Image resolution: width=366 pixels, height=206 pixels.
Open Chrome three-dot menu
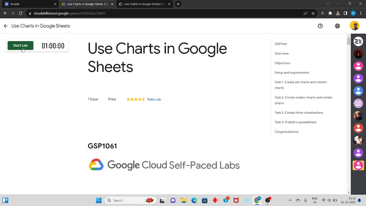pos(361,13)
